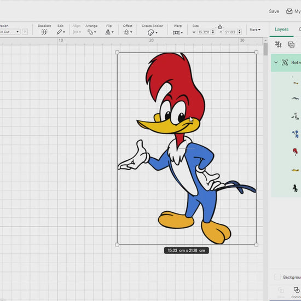
Task: Select the blue body layer thumbnail
Action: [x=296, y=134]
